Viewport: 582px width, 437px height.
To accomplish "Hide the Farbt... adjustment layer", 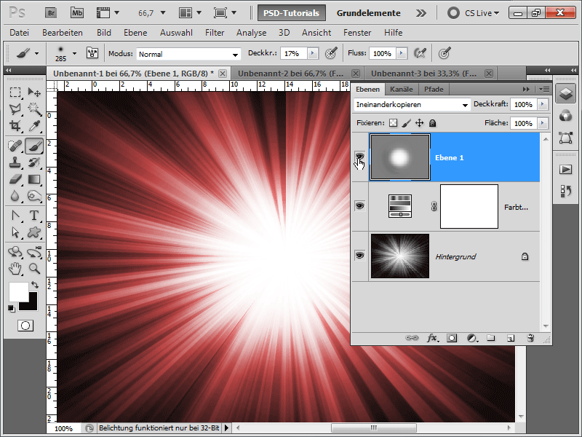I will point(359,206).
